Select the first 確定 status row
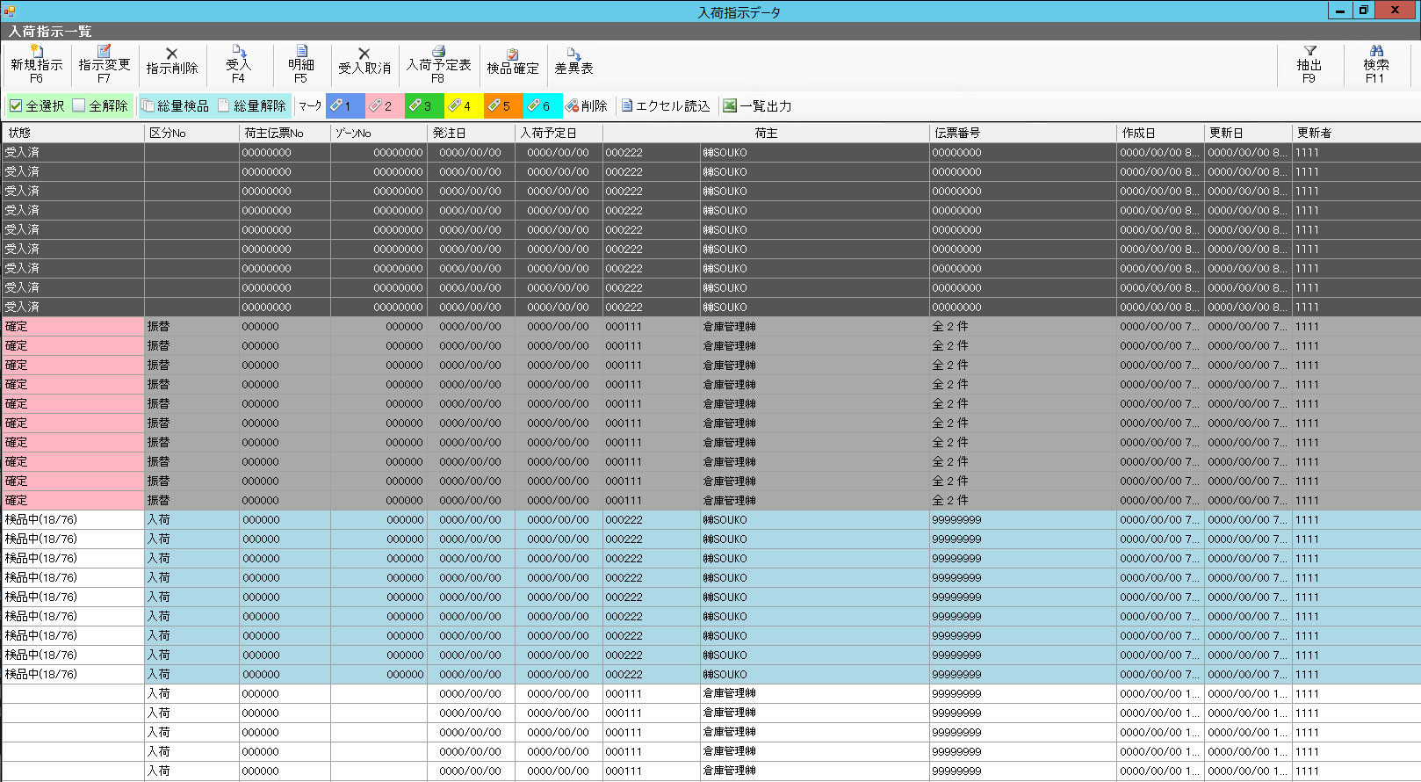The height and width of the screenshot is (782, 1421). [x=73, y=327]
